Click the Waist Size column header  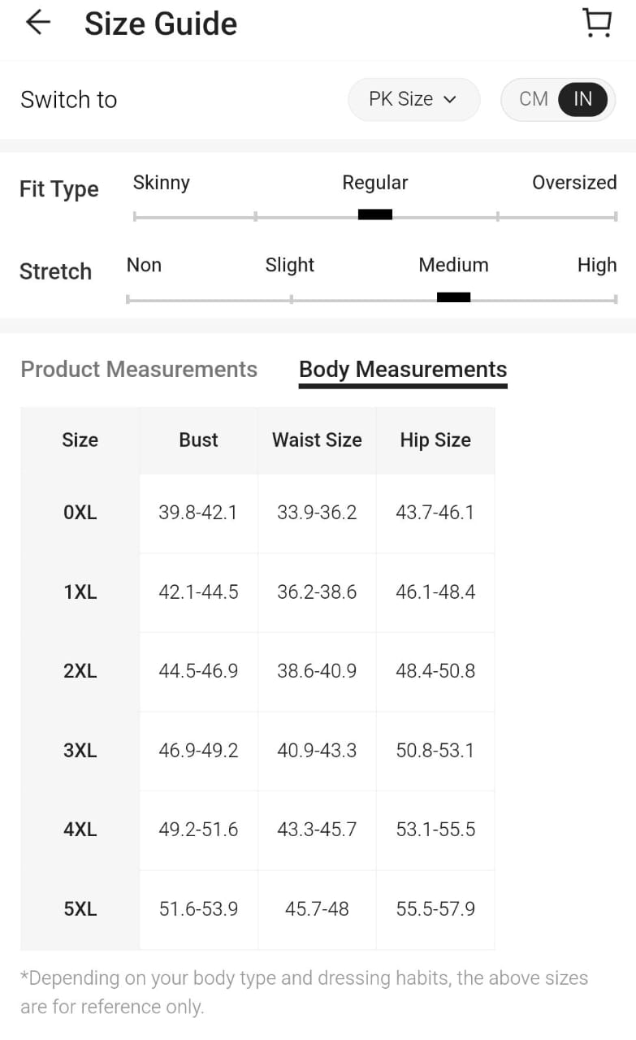pyautogui.click(x=317, y=440)
